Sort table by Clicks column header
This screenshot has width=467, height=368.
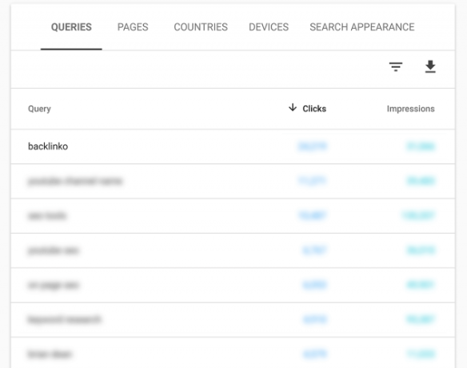(x=314, y=109)
